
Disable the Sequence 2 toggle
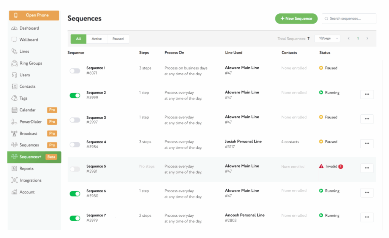(x=75, y=95)
